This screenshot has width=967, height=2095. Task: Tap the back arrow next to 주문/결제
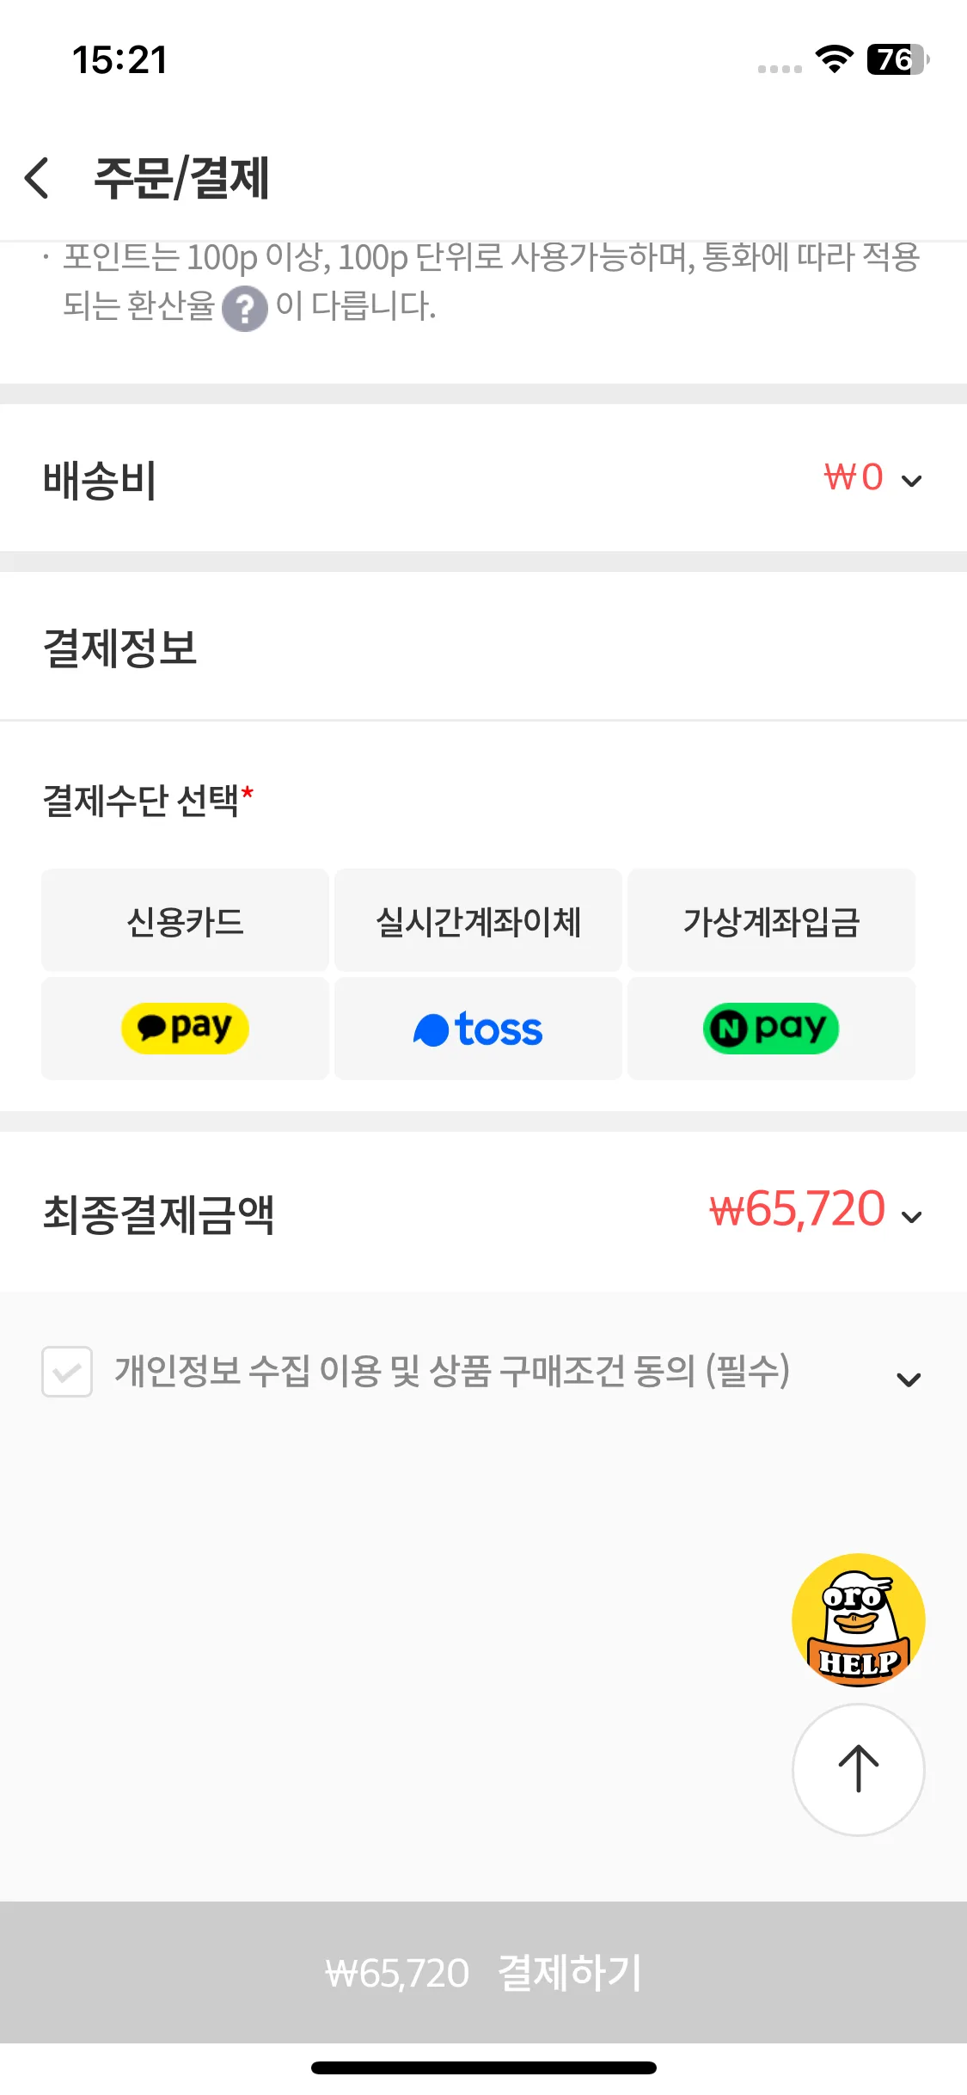(x=37, y=178)
